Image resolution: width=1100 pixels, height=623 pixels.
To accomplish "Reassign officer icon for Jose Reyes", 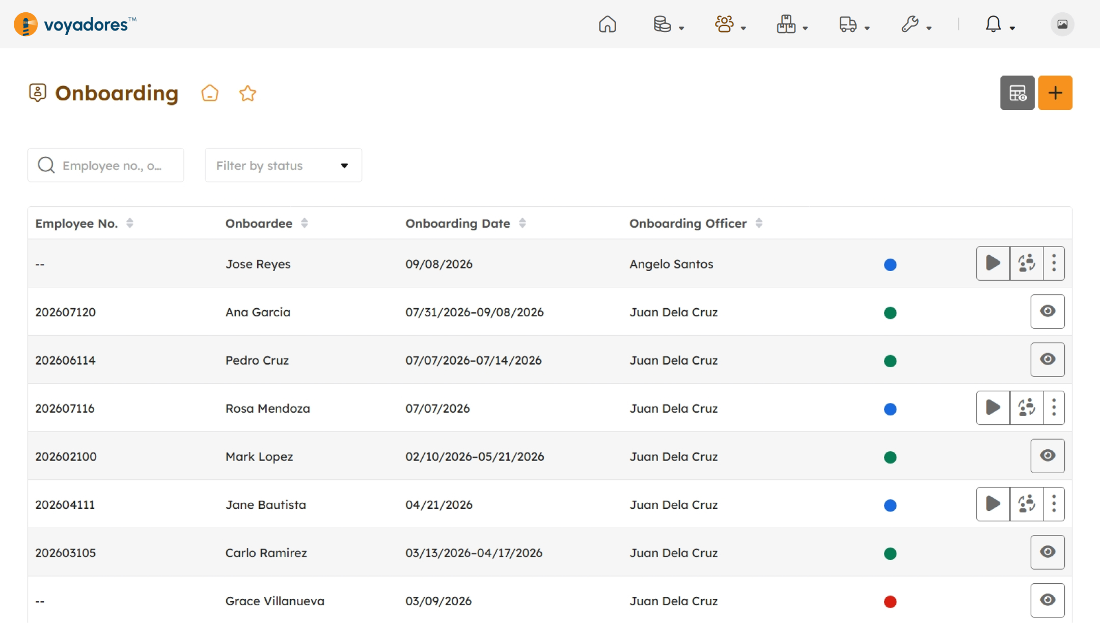I will pyautogui.click(x=1027, y=263).
